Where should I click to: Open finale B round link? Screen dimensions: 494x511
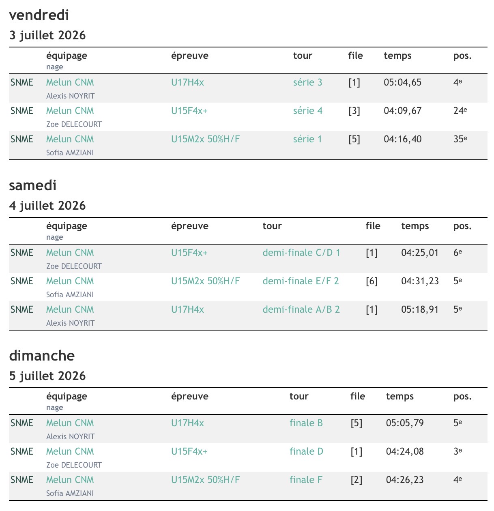point(306,423)
